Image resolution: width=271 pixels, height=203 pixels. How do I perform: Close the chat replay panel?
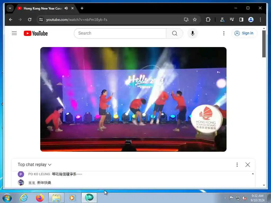tap(248, 165)
